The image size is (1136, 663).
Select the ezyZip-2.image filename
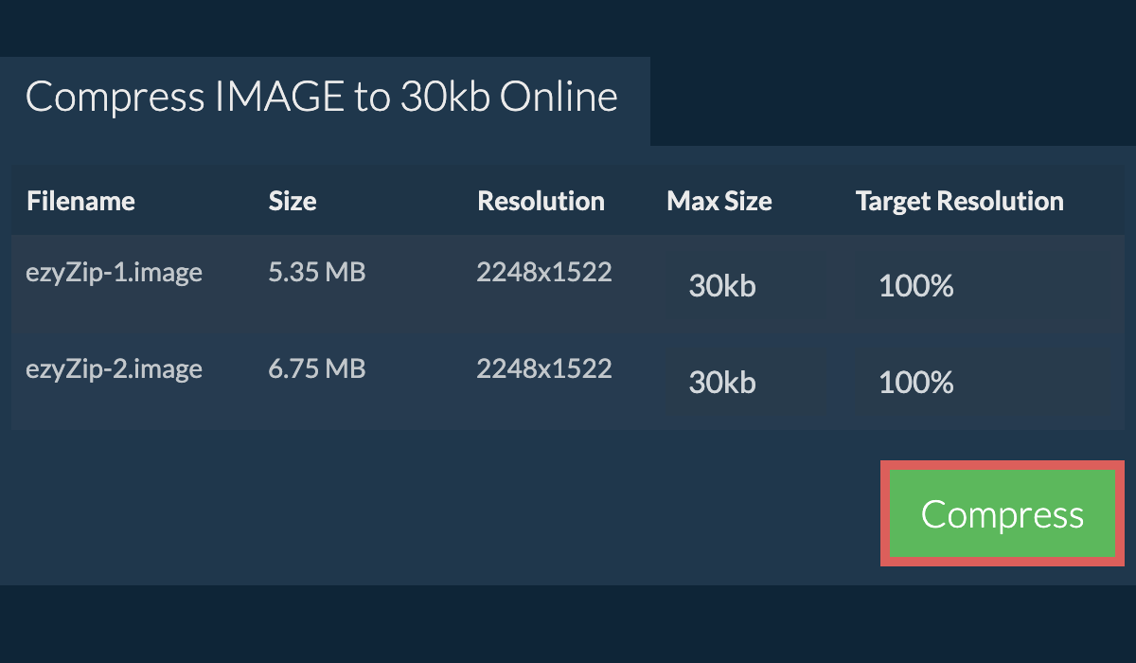click(114, 368)
